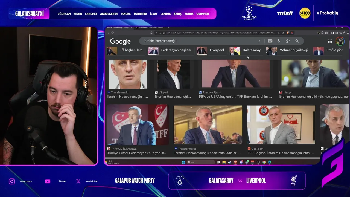
Task: Open Windows Start menu
Action: pos(183,162)
